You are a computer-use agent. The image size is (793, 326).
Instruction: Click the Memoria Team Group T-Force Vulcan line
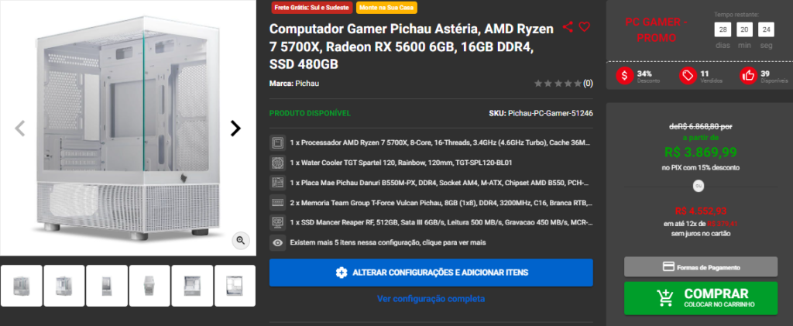[x=441, y=203]
